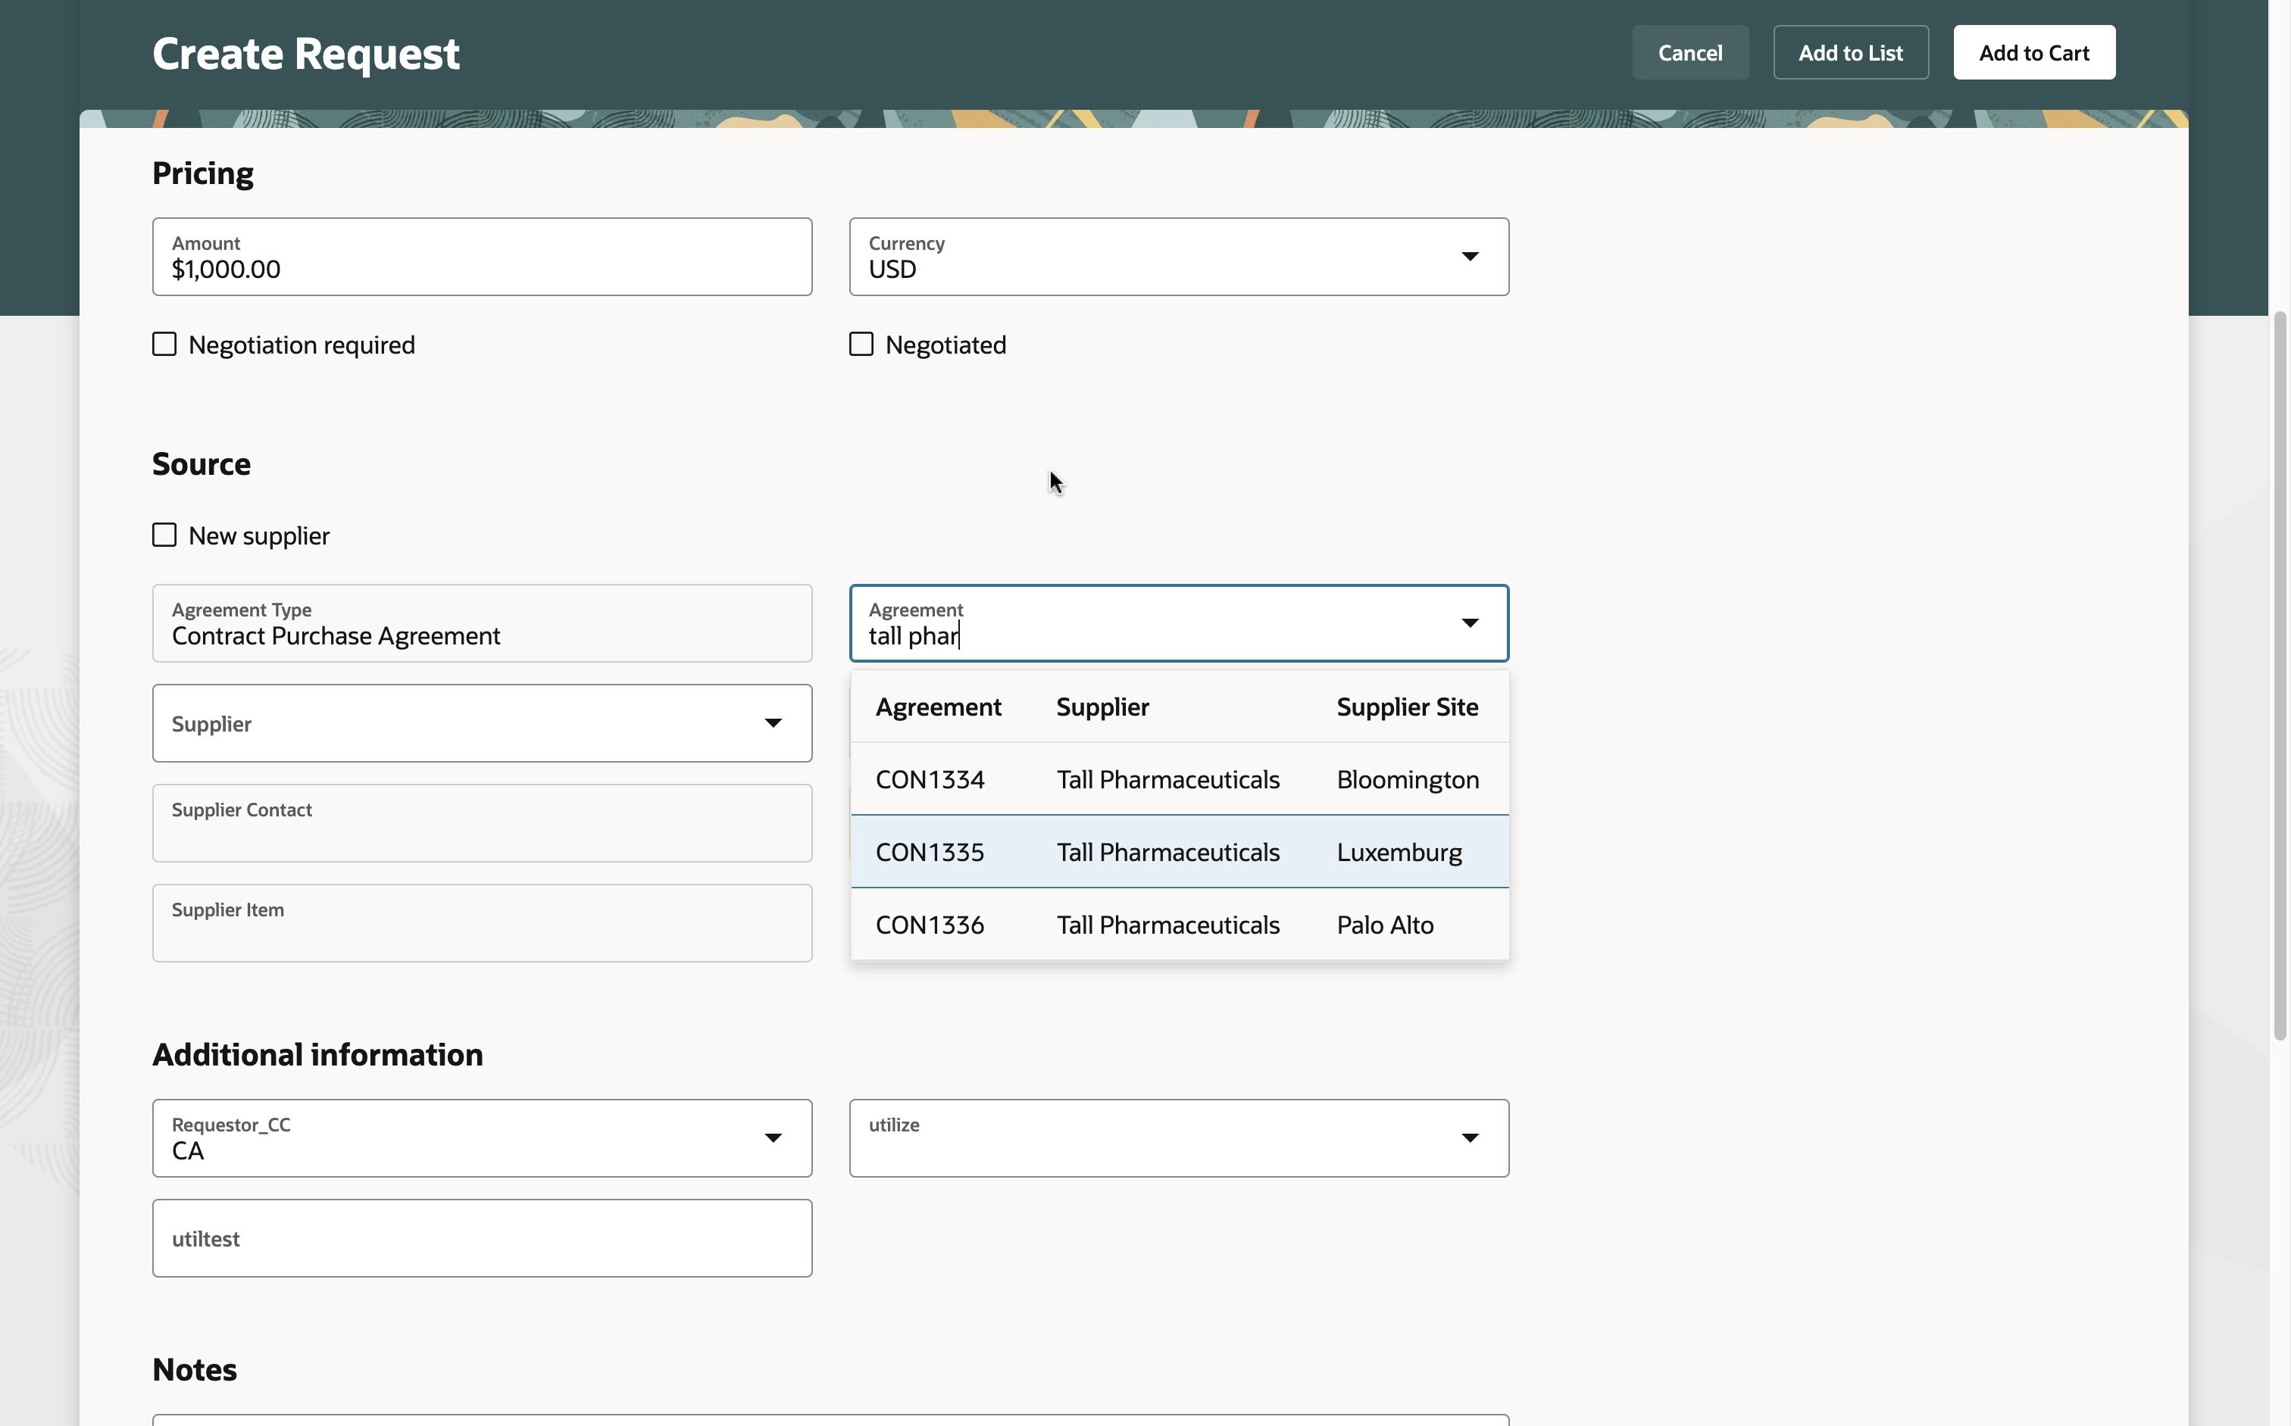The image size is (2291, 1426).
Task: Focus the Amount input field
Action: (x=481, y=257)
